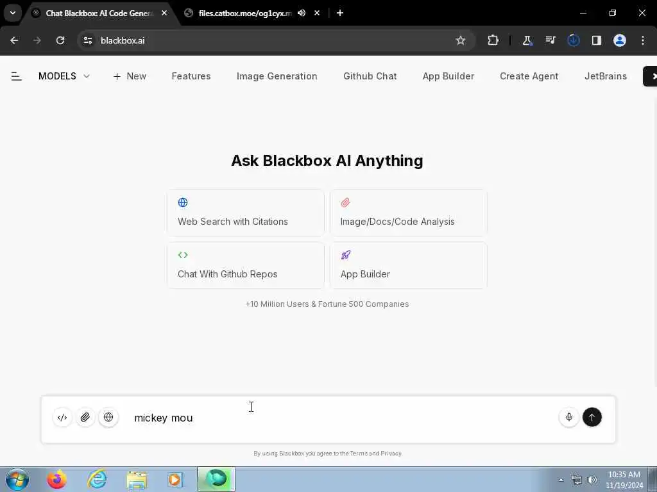Viewport: 657px width, 492px height.
Task: Mute audio on catbox tab speaker icon
Action: 302,13
